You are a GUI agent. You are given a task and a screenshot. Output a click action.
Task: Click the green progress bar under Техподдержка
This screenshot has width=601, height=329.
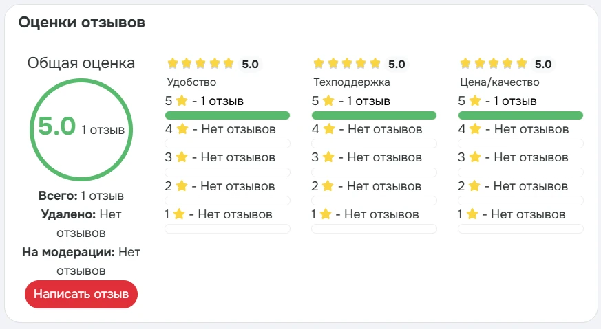pos(374,115)
